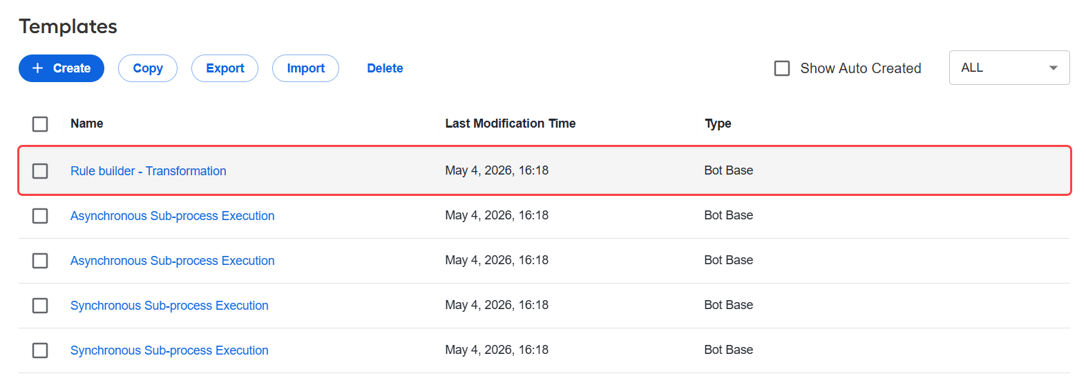This screenshot has width=1086, height=376.
Task: Open the second Synchronous Sub-process Execution link
Action: tap(169, 350)
